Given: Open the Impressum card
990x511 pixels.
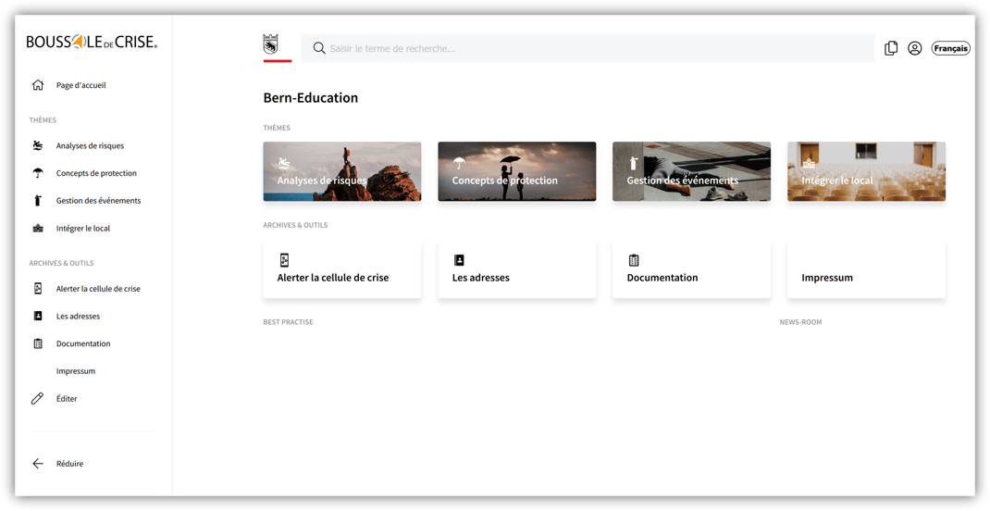Looking at the screenshot, I should [866, 269].
